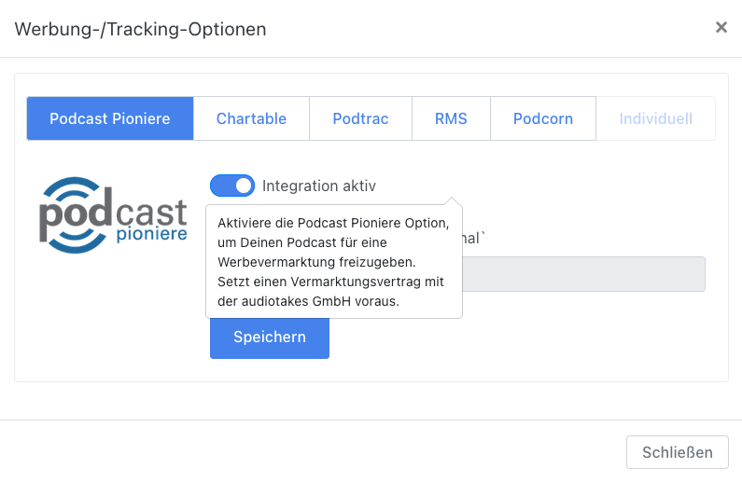Image resolution: width=742 pixels, height=482 pixels.
Task: Select the Podcast Pioniere tab
Action: (x=110, y=118)
